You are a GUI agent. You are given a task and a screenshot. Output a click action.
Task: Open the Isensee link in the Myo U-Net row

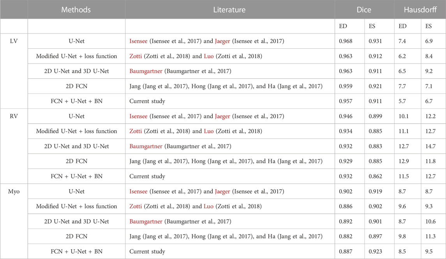pyautogui.click(x=138, y=192)
